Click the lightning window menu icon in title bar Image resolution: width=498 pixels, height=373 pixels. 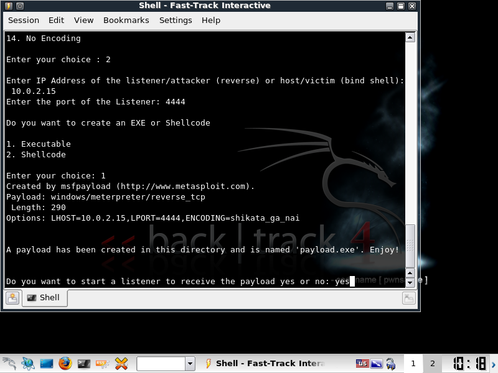click(9, 6)
